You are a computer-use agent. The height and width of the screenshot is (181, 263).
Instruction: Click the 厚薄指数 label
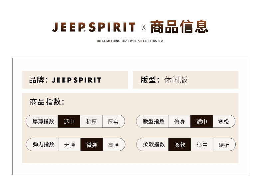tap(43, 121)
